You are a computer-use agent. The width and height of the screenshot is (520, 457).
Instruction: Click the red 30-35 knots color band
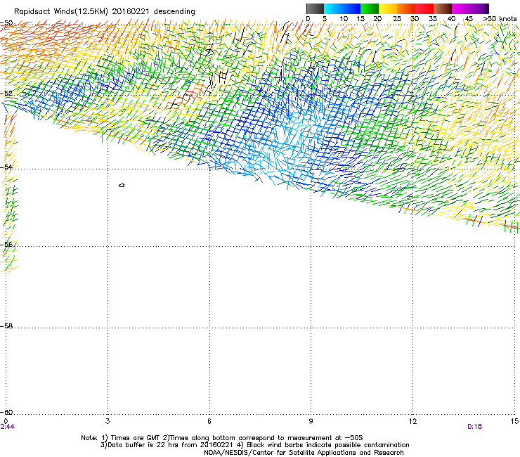(424, 8)
